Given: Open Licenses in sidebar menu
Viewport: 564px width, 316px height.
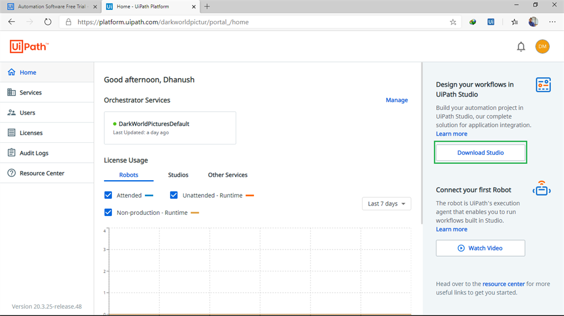Looking at the screenshot, I should (47, 132).
